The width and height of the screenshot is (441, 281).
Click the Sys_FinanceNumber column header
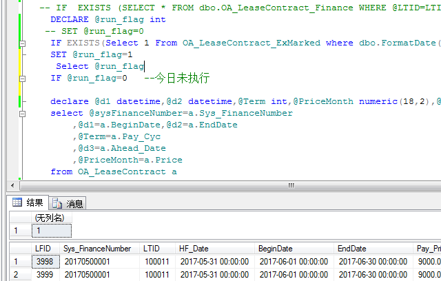click(99, 249)
